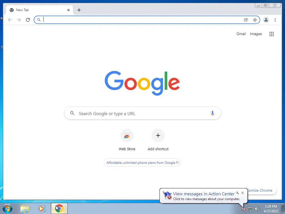Select the New Tab tab
Screen dimensions: 285x214
[40, 10]
